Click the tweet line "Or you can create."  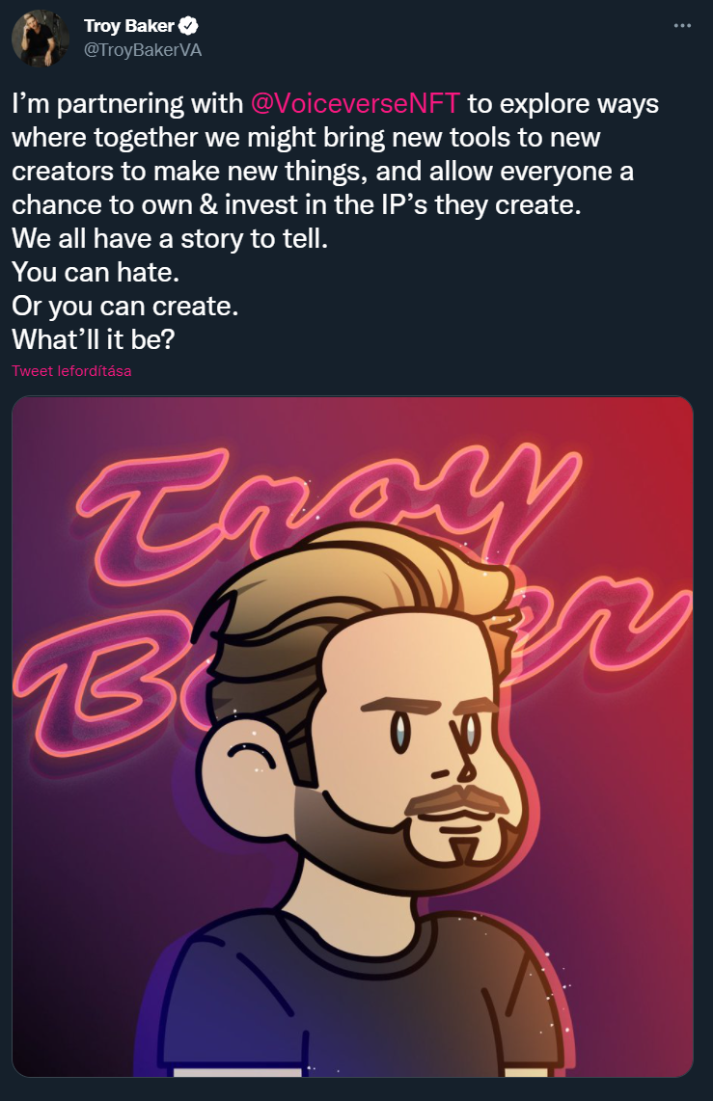click(x=125, y=307)
